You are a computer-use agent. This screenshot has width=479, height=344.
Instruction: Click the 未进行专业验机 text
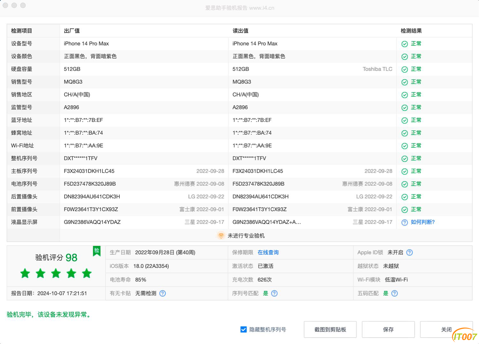[246, 236]
